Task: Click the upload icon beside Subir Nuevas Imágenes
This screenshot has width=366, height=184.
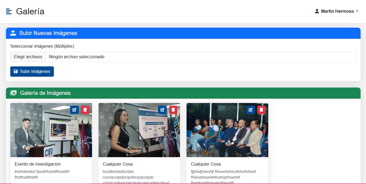Action: 13,33
